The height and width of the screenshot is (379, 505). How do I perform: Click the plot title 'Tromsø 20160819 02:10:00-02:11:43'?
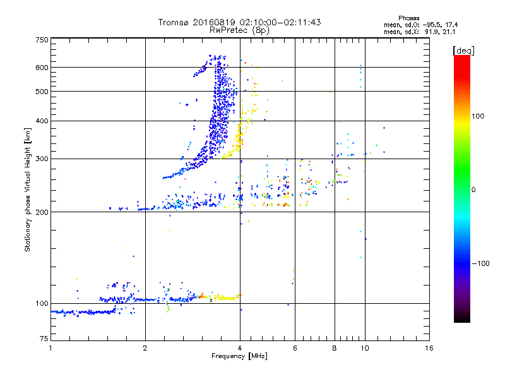coord(239,22)
